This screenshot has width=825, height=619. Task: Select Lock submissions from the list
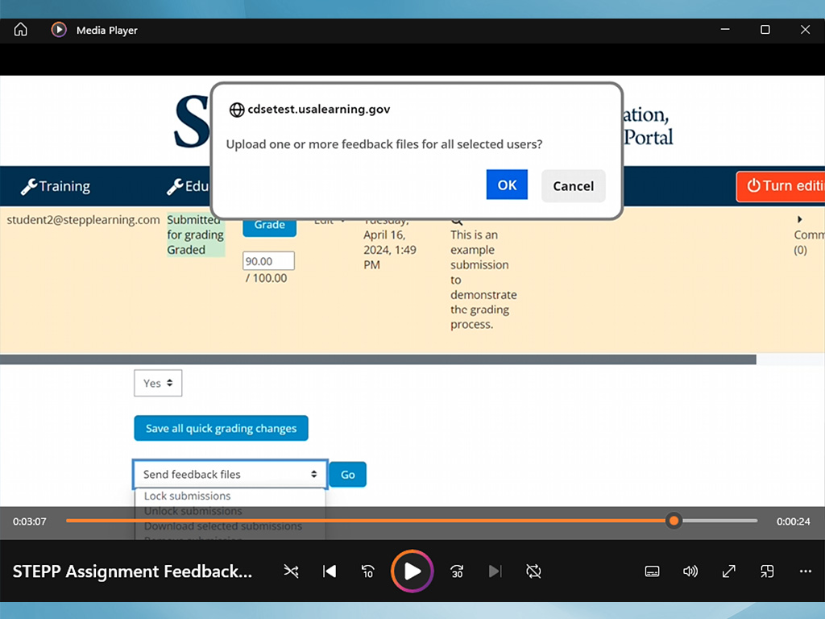pos(187,496)
